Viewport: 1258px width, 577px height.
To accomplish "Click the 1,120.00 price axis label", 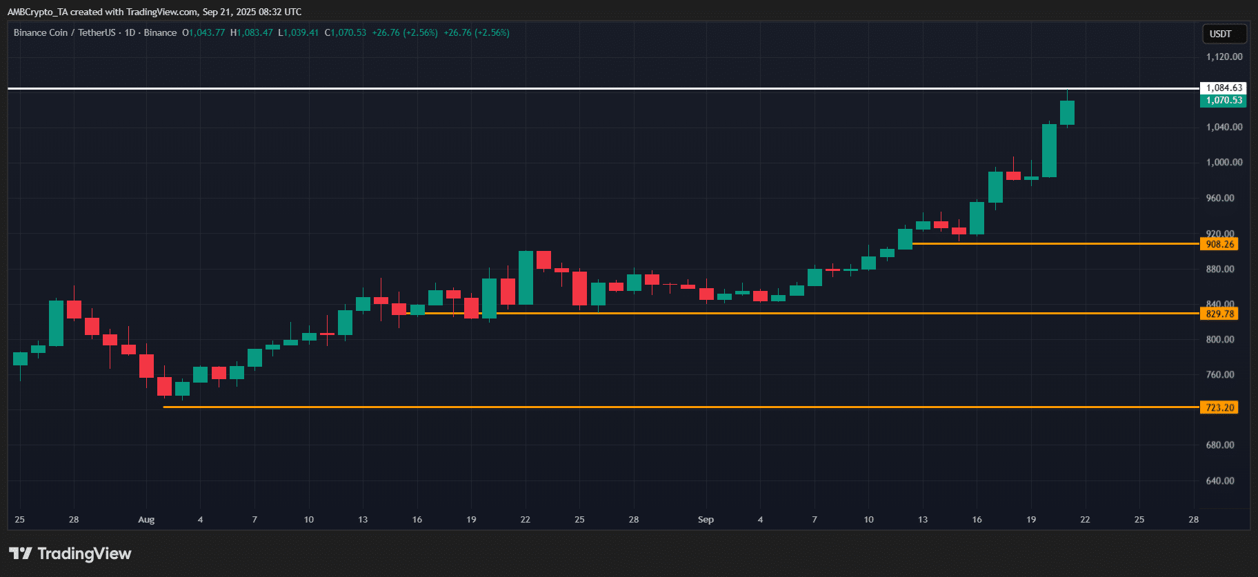I will (1224, 57).
